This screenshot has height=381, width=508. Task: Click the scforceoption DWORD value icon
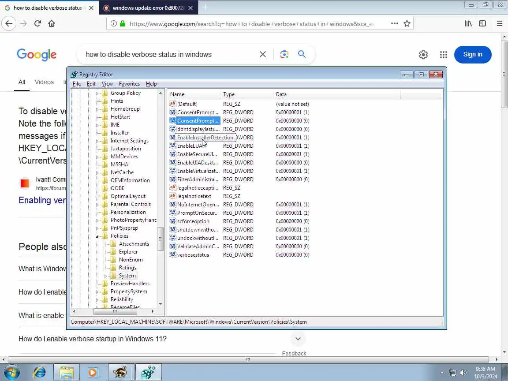(x=173, y=221)
